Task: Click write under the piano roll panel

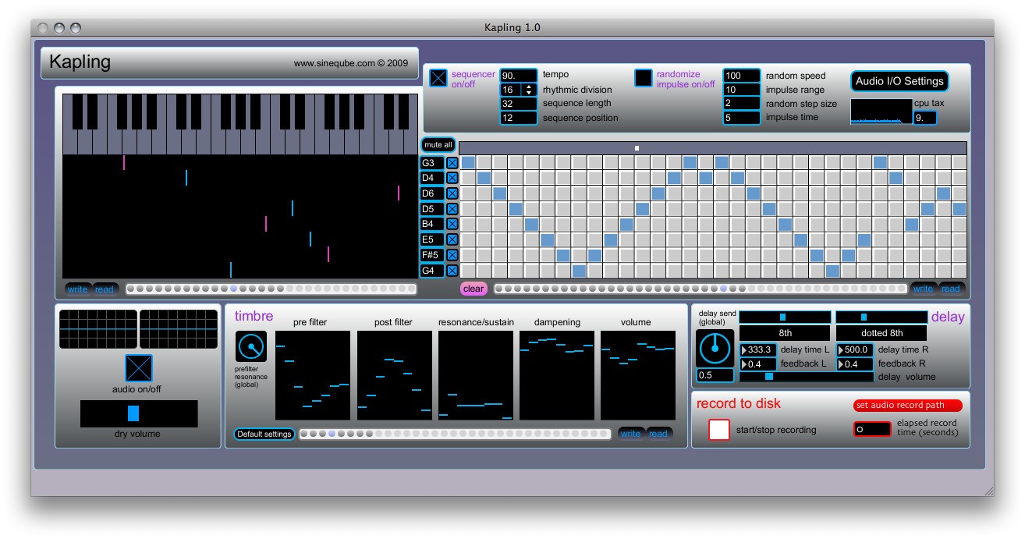Action: click(78, 289)
